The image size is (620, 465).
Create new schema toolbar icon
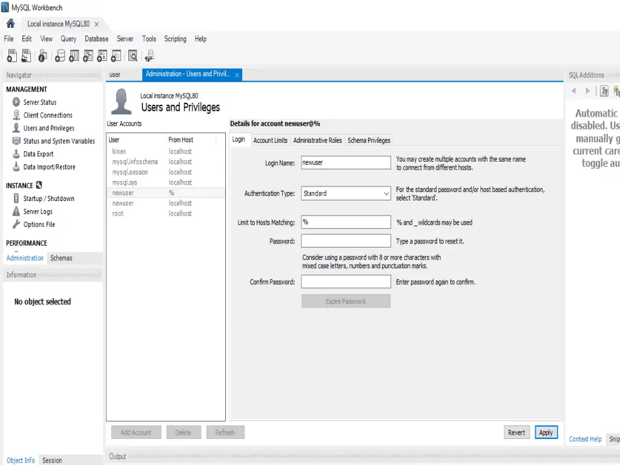point(60,56)
